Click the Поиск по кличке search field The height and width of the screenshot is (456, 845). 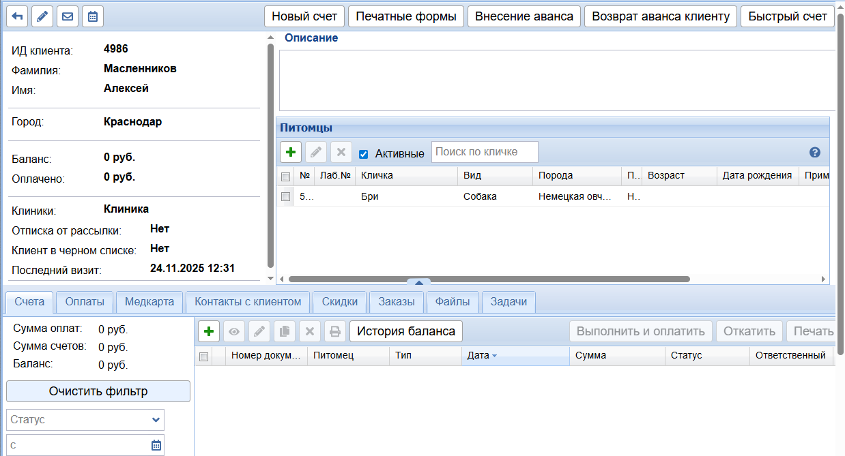[485, 152]
